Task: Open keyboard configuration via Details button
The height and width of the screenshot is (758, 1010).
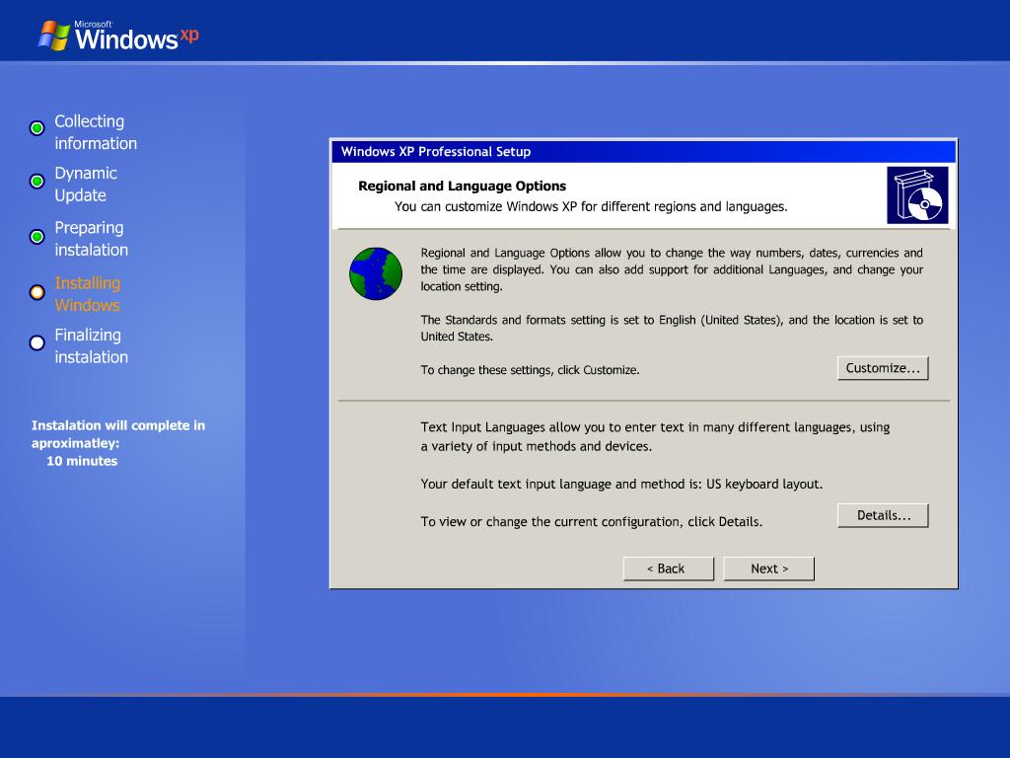Action: coord(882,514)
